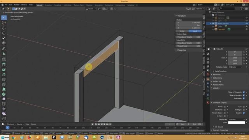Switch to the UV Editing workspace tab
This screenshot has height=140, width=249.
coord(67,5)
